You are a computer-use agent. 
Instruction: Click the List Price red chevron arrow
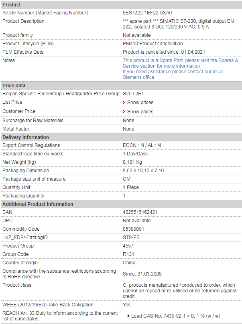[x=124, y=103]
